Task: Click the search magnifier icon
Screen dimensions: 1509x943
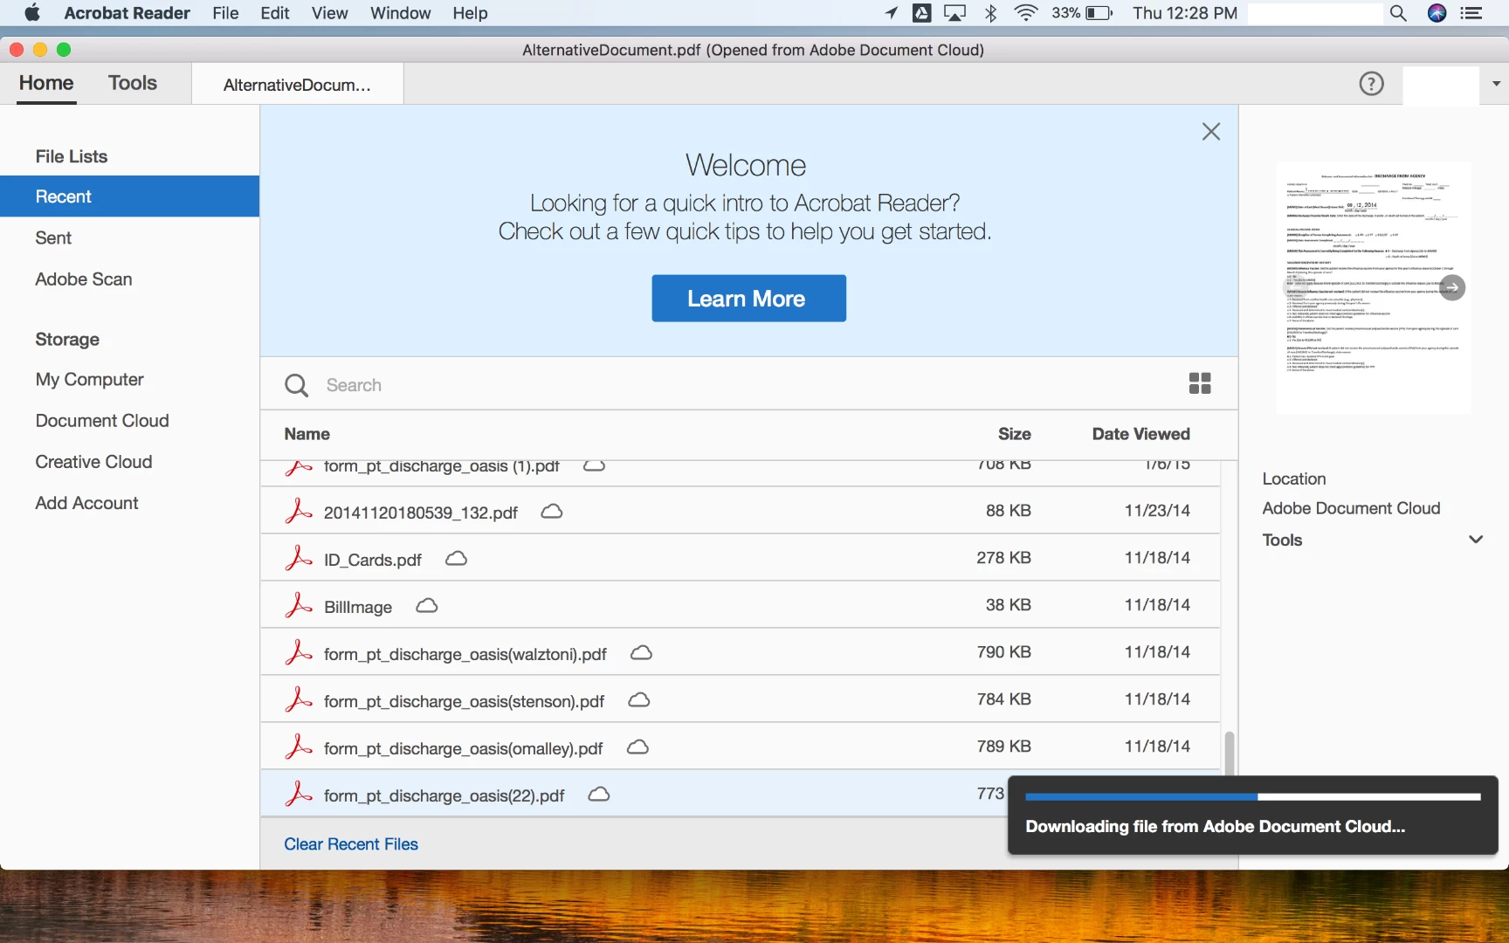Action: (297, 385)
